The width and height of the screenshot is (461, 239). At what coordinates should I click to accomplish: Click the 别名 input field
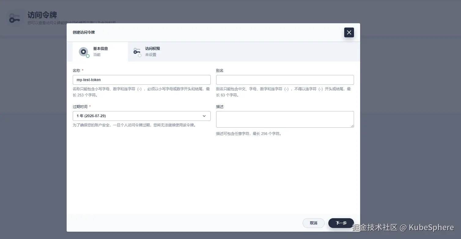[285, 80]
